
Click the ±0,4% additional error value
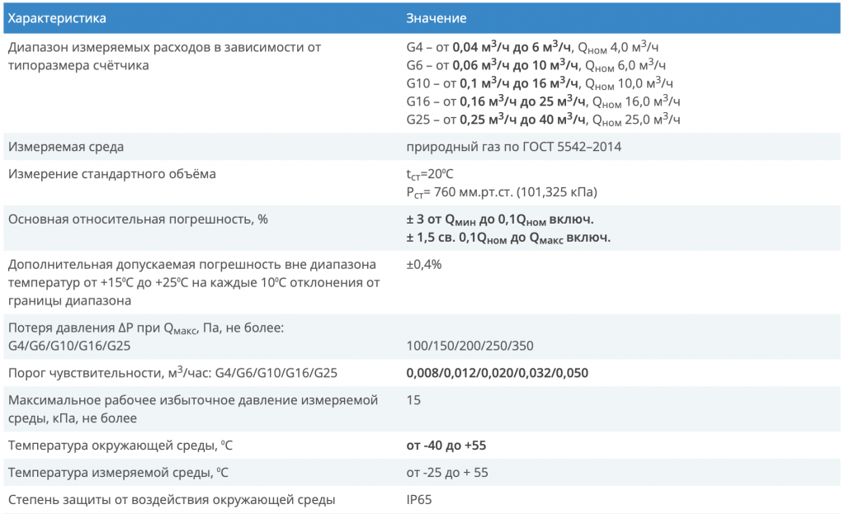pos(423,266)
